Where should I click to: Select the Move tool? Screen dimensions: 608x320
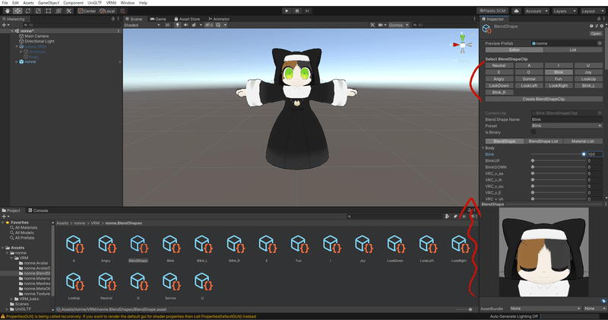[x=17, y=11]
